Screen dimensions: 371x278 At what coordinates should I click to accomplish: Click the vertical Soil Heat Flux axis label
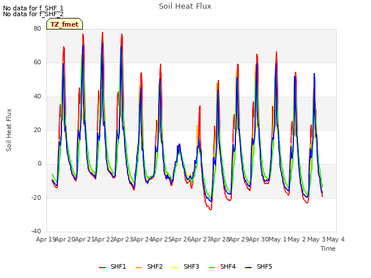click(x=9, y=130)
